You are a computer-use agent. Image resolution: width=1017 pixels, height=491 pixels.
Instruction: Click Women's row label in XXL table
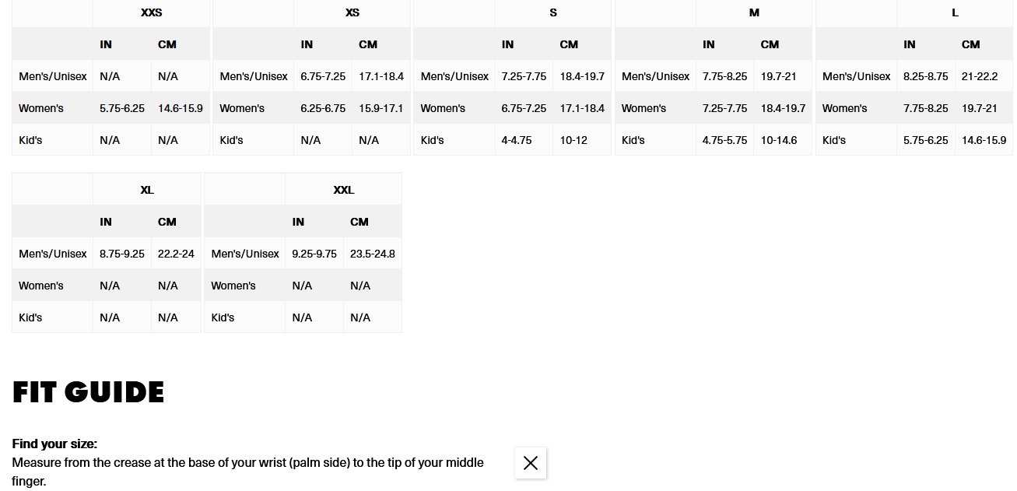click(233, 286)
